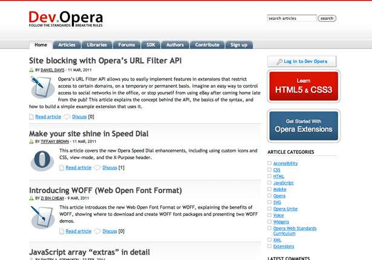Viewport: 372px width, 260px height.
Task: Open JavaScript array extras in detail headline
Action: [x=90, y=252]
